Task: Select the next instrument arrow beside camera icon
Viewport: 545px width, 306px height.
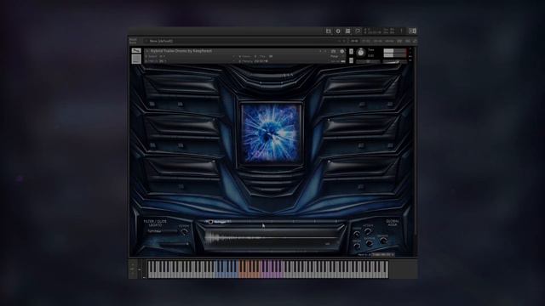Action: (x=325, y=51)
